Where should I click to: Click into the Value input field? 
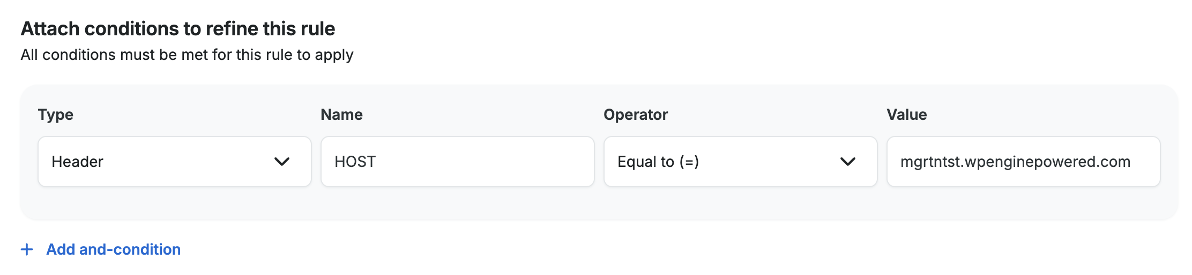pyautogui.click(x=1023, y=162)
